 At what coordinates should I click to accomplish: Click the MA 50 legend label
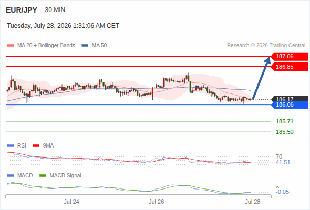click(x=99, y=46)
